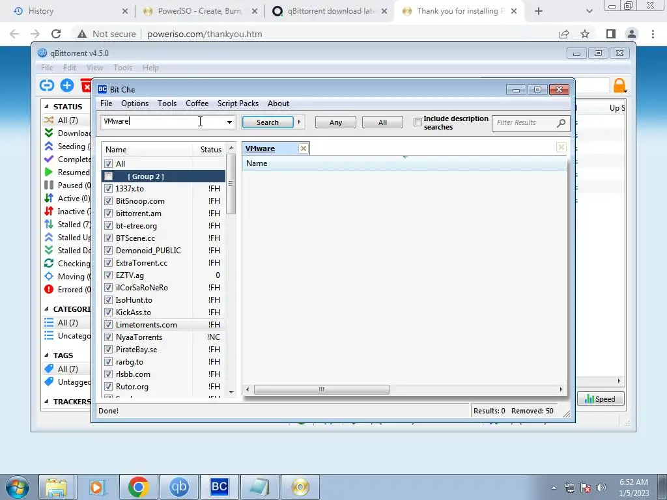Open the Bit Che Tools menu

point(167,104)
